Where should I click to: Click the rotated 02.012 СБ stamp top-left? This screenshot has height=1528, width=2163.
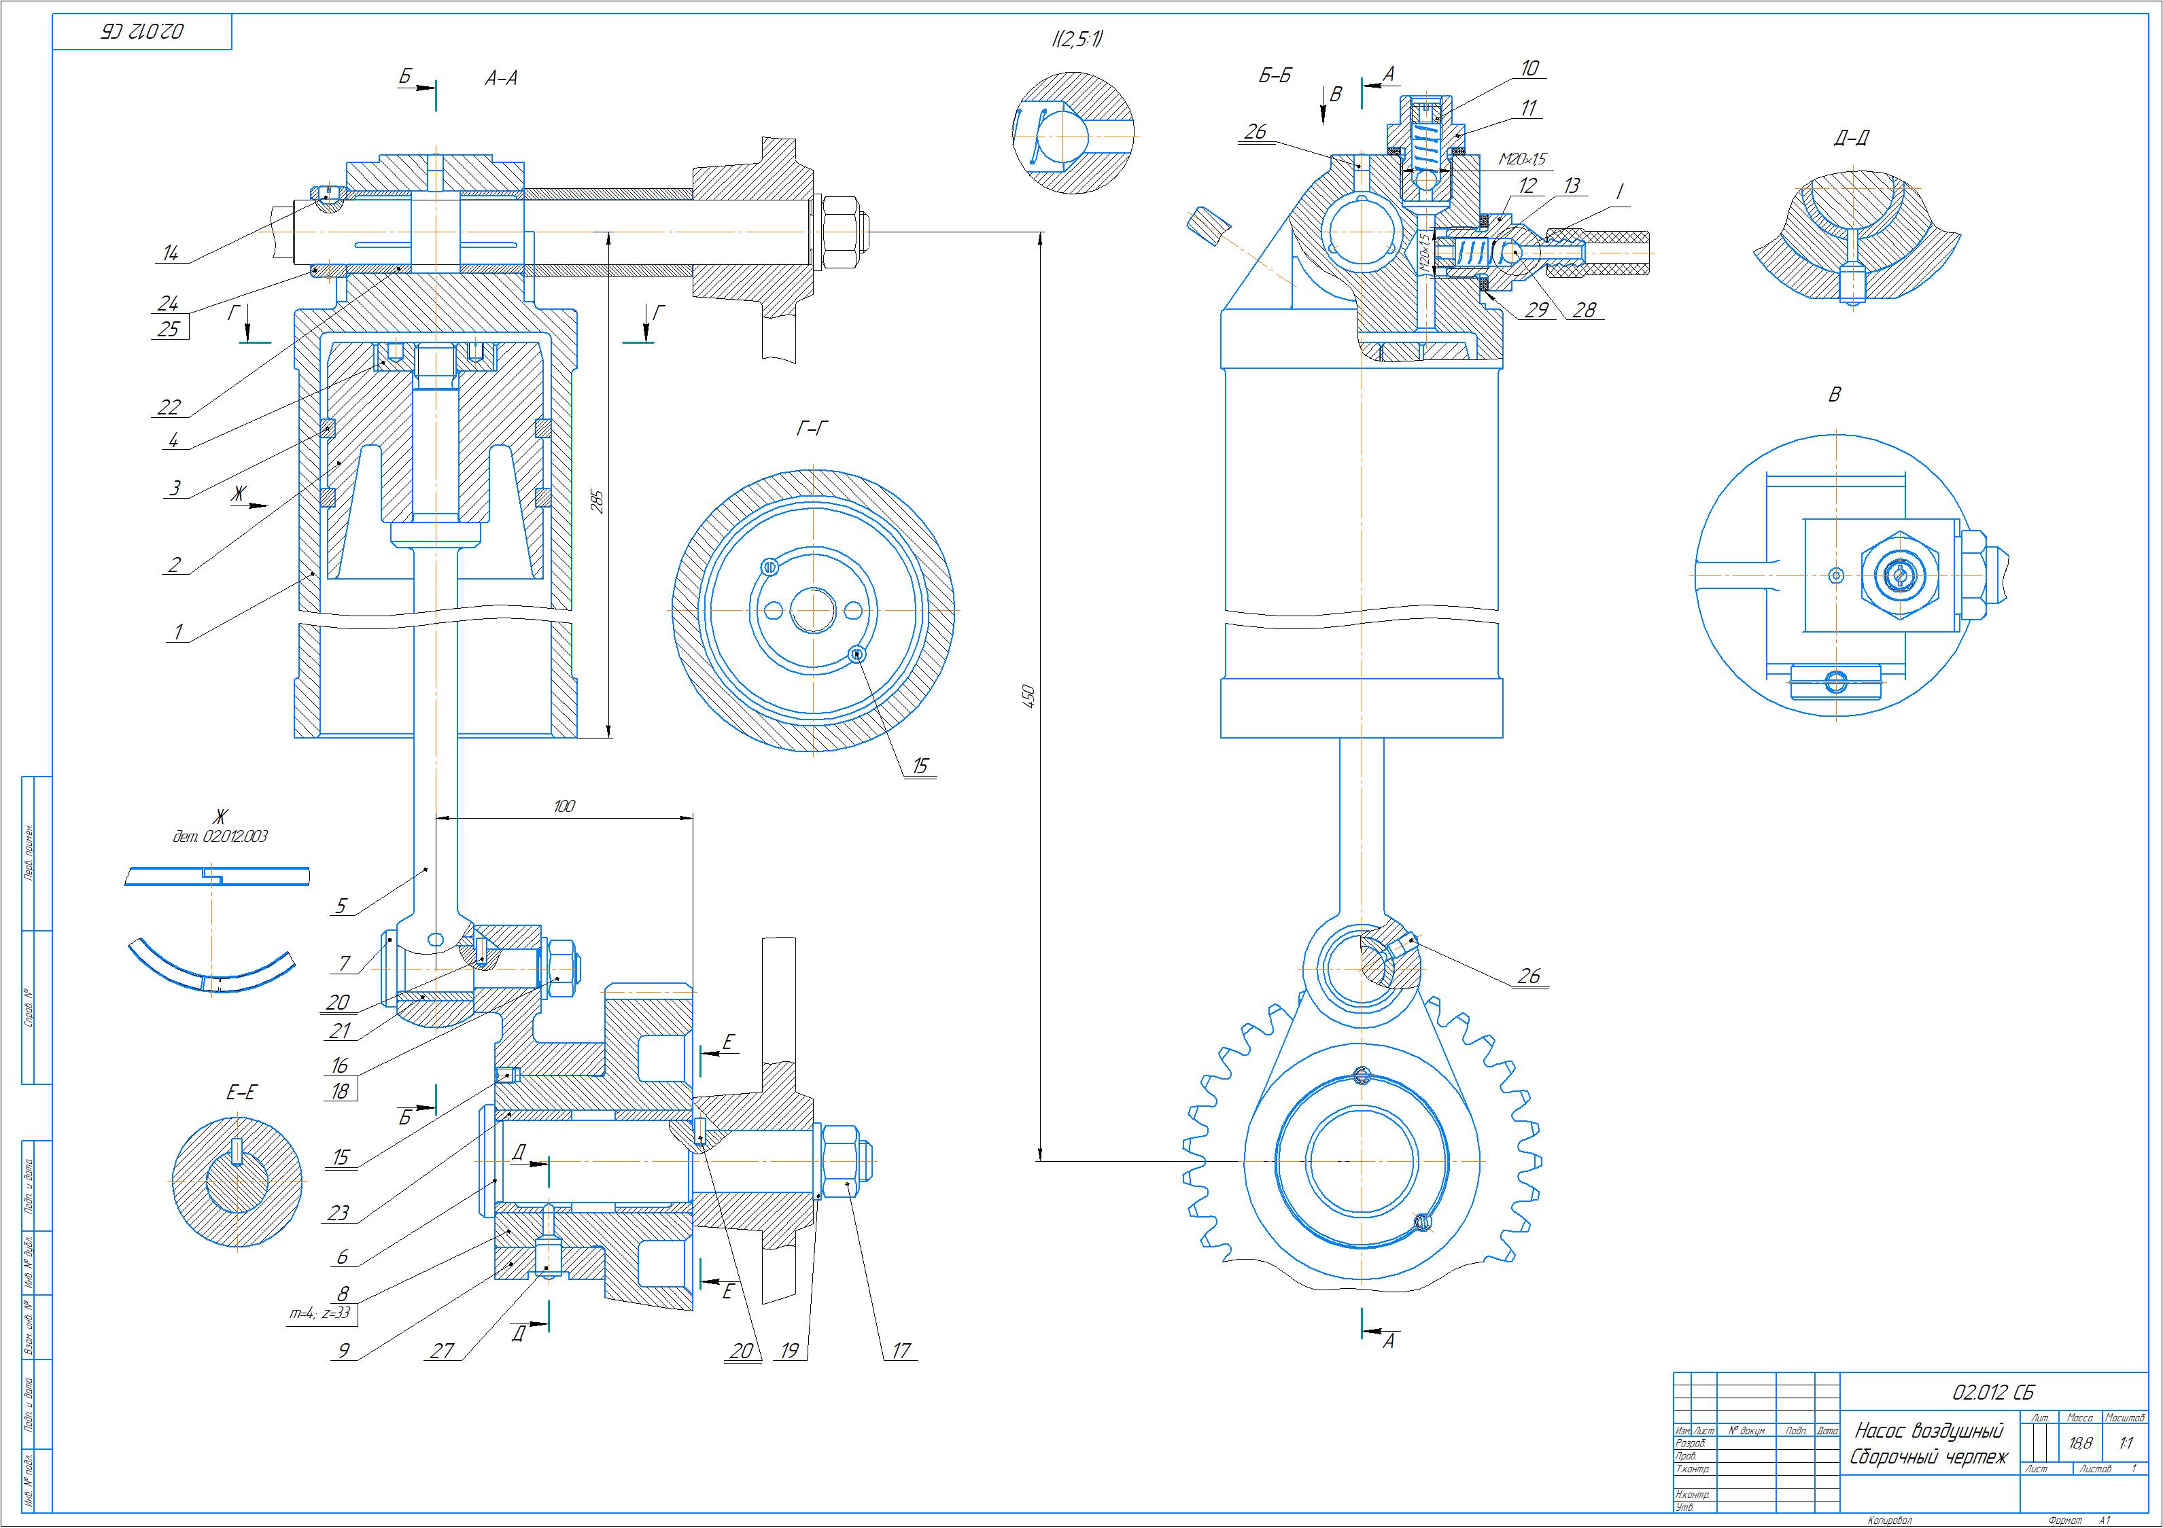click(x=141, y=32)
